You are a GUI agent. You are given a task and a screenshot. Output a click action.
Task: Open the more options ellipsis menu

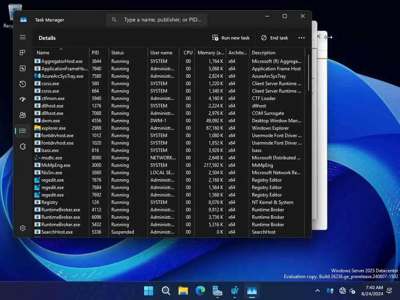[x=302, y=38]
